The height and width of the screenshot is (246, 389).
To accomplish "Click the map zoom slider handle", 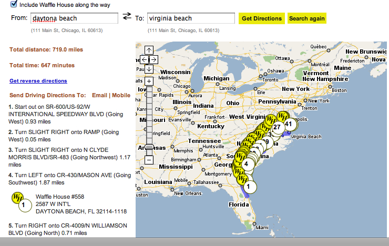I will (x=149, y=148).
